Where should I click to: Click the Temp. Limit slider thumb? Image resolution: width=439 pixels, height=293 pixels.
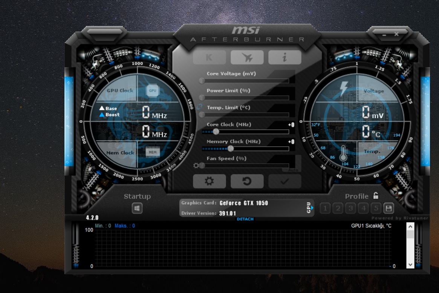pyautogui.click(x=202, y=115)
